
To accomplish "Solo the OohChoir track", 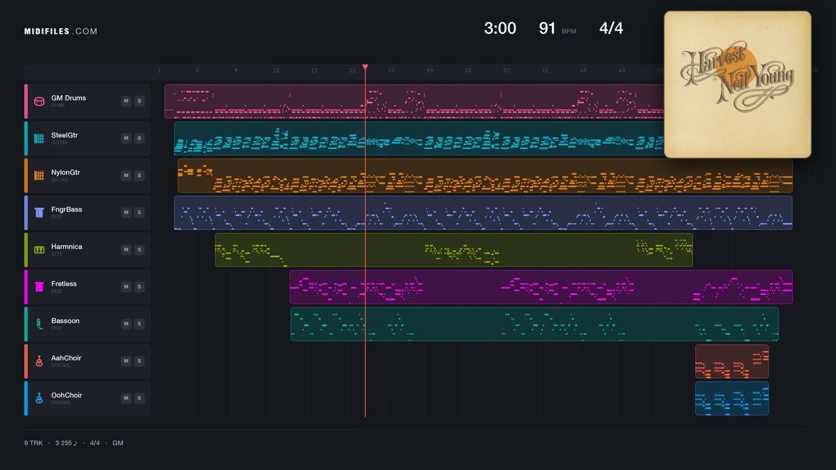I will 139,398.
